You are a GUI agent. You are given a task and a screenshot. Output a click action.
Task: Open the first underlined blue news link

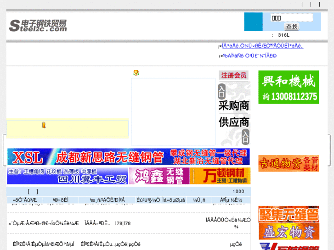click(x=263, y=46)
